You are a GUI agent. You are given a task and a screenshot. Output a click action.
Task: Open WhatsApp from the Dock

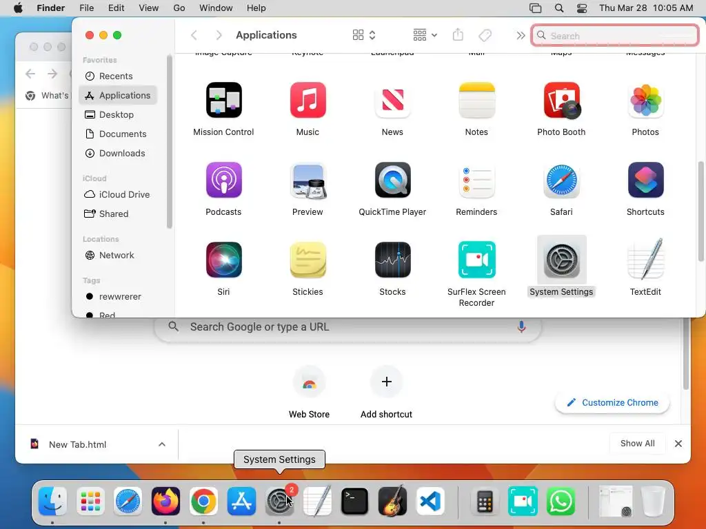[561, 501]
